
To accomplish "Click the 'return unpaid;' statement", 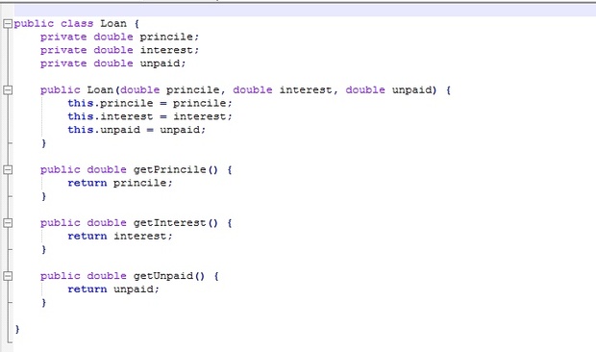I will 113,289.
